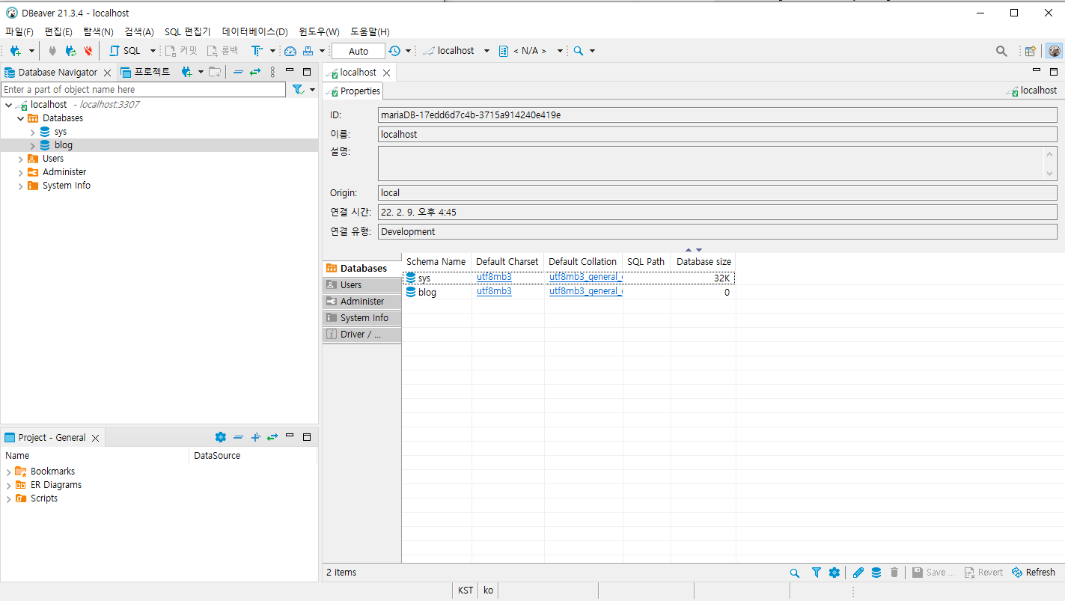The width and height of the screenshot is (1065, 601).
Task: Click the red Disconnect icon in toolbar
Action: [88, 51]
